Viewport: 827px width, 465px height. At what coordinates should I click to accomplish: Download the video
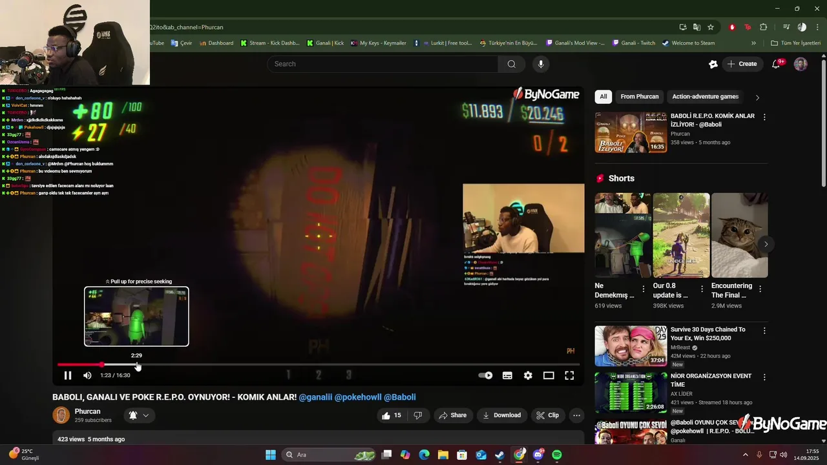[501, 415]
